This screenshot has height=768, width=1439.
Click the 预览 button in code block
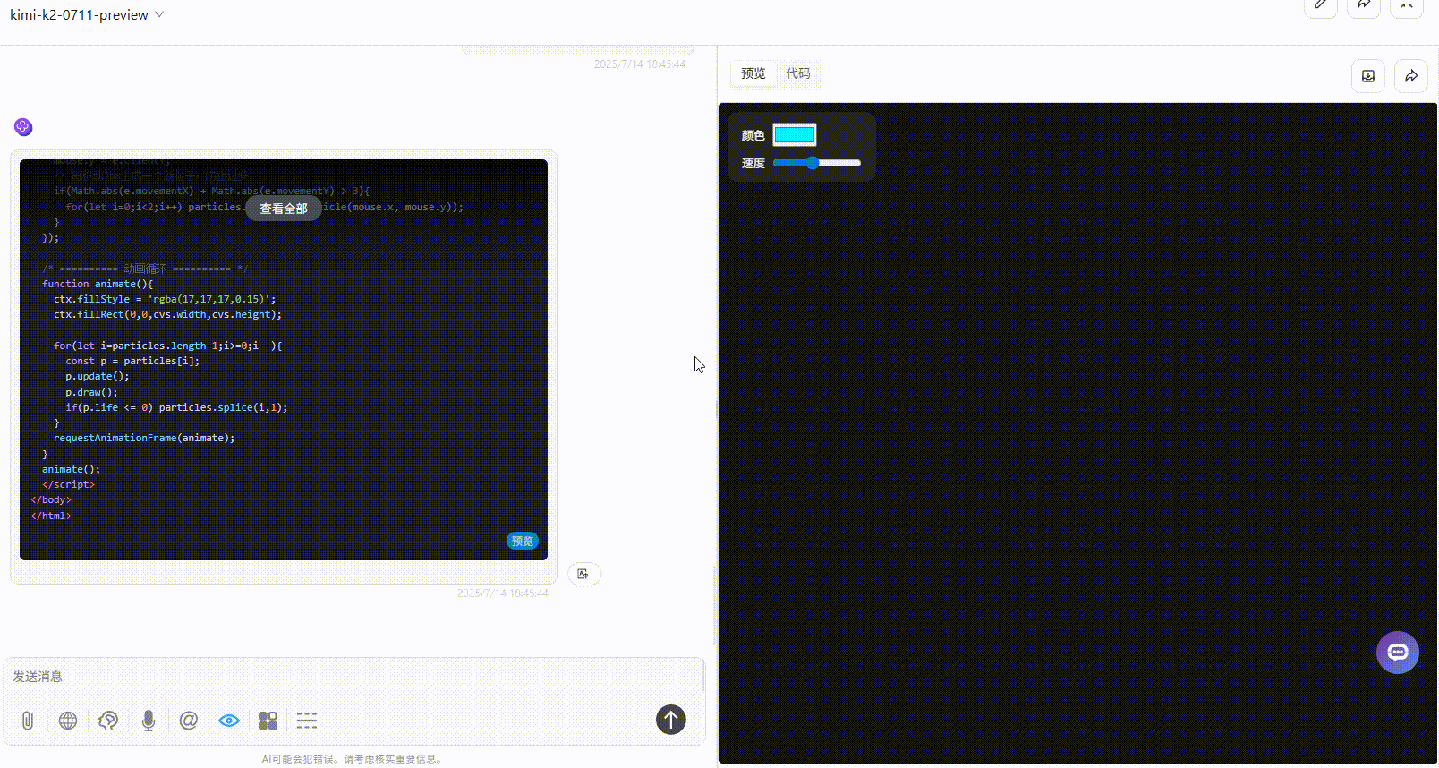523,541
